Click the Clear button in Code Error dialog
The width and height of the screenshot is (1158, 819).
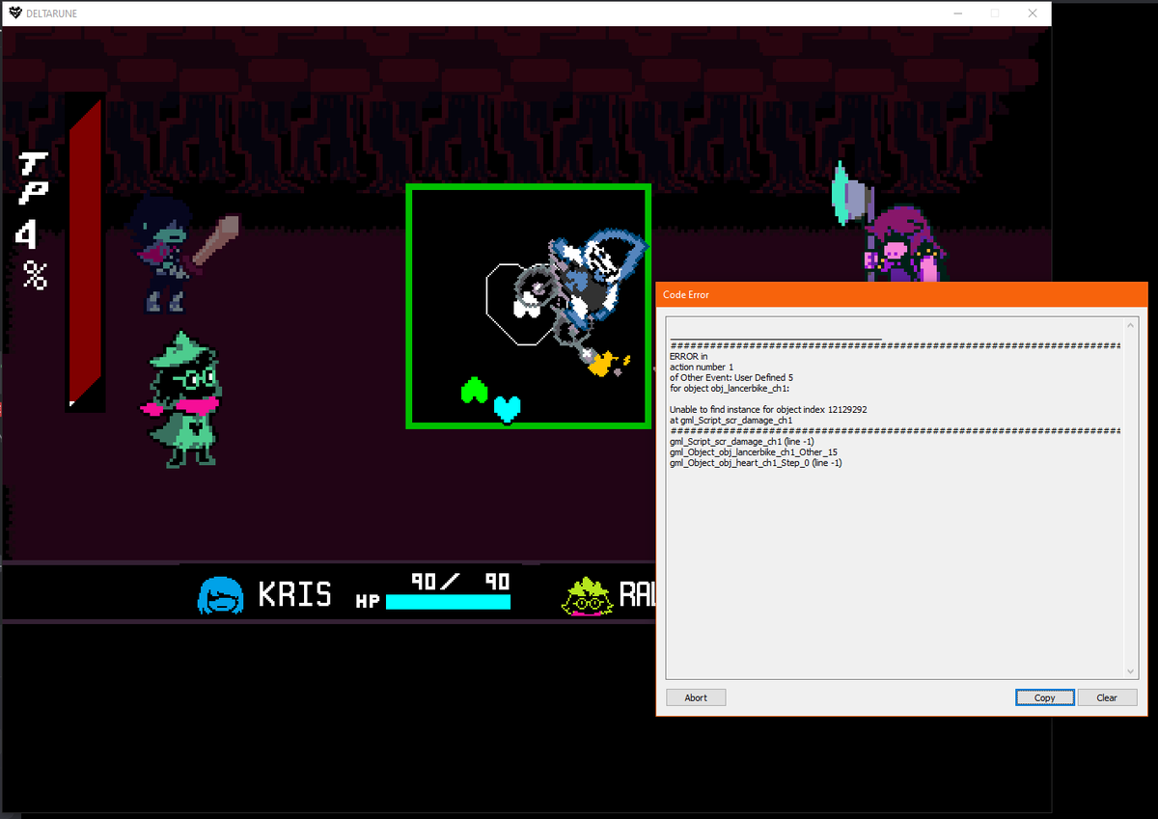click(1107, 697)
